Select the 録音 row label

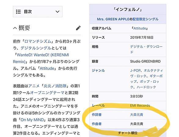[95, 61]
